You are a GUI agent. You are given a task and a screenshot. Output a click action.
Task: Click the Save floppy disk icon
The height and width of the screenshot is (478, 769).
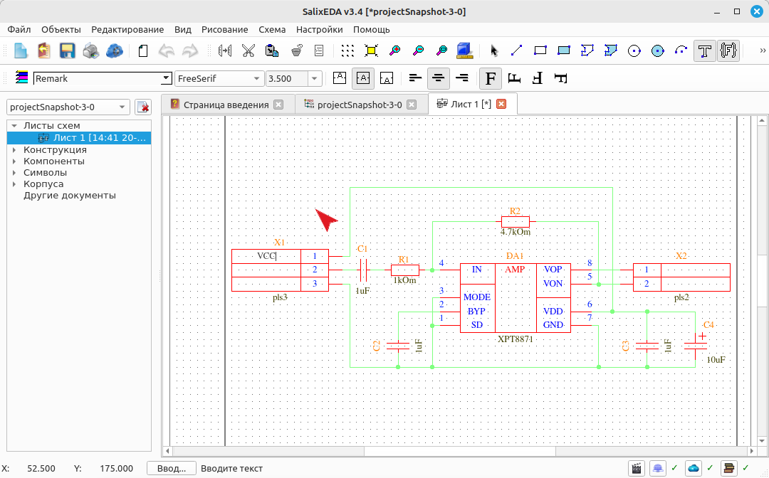point(67,51)
